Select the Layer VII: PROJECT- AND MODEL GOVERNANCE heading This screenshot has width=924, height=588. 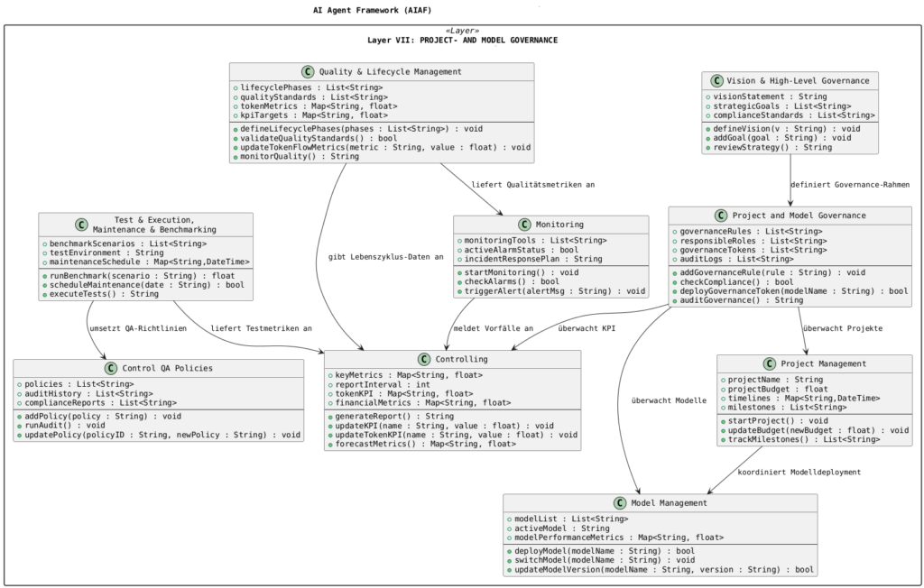[x=462, y=41]
